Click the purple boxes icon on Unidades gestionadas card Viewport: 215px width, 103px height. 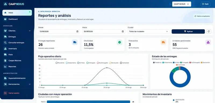coord(208,42)
